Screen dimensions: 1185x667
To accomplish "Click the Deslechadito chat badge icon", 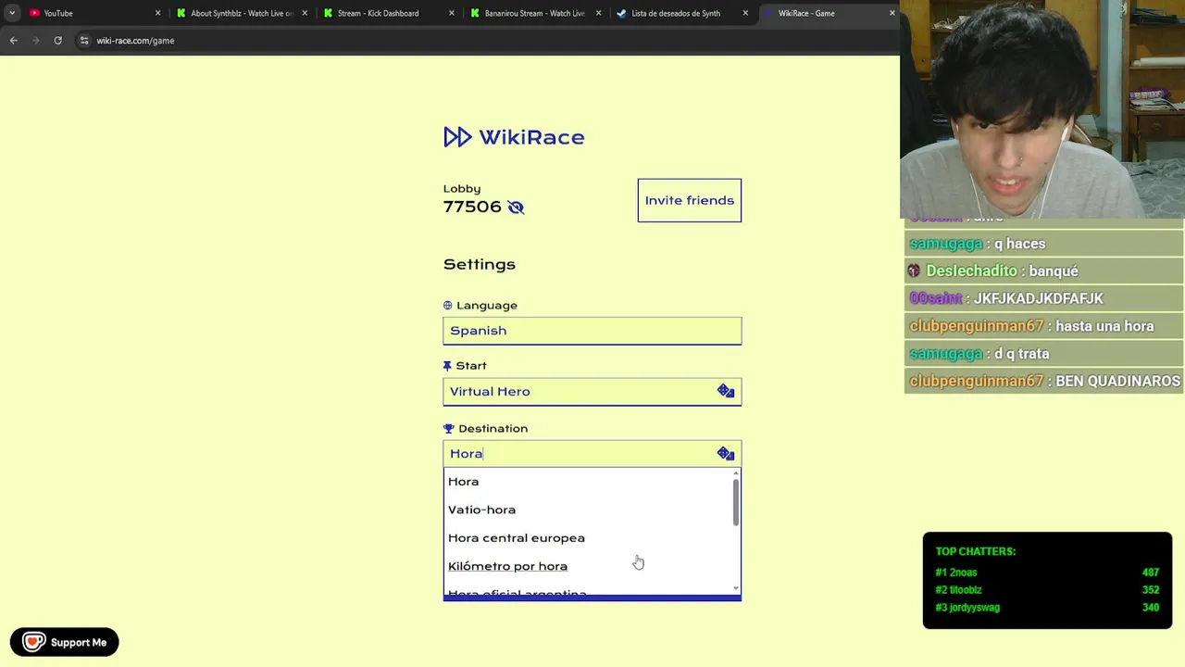I will (914, 271).
